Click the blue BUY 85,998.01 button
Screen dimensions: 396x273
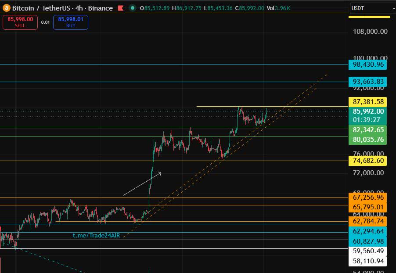pos(71,22)
